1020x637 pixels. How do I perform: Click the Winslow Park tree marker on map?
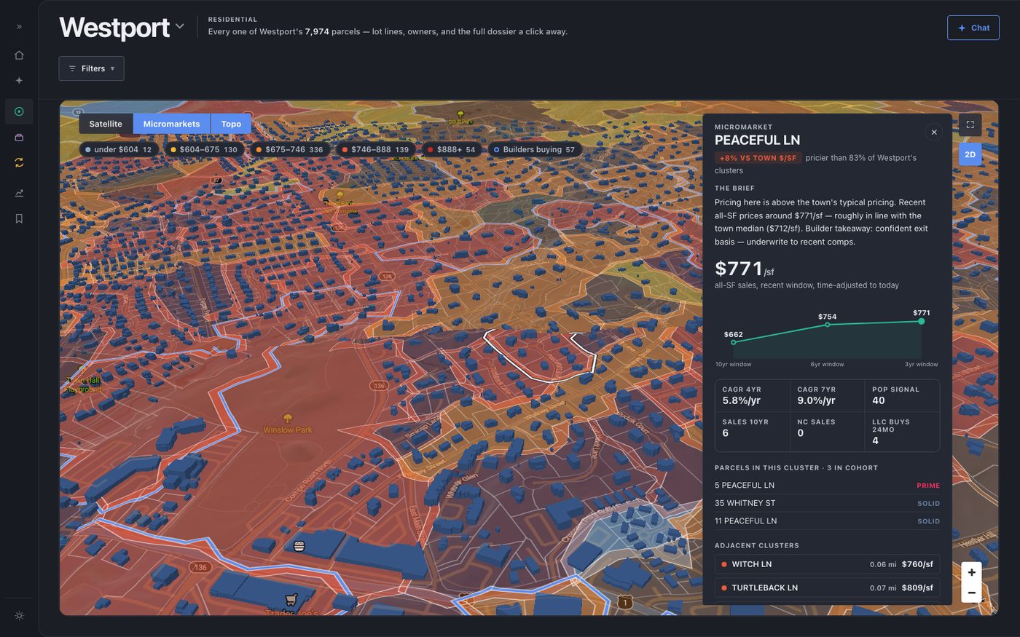tap(288, 418)
